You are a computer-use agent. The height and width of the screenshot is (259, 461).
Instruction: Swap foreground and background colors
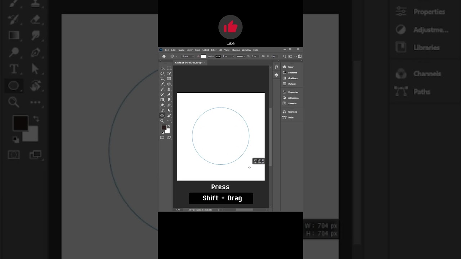click(x=169, y=126)
